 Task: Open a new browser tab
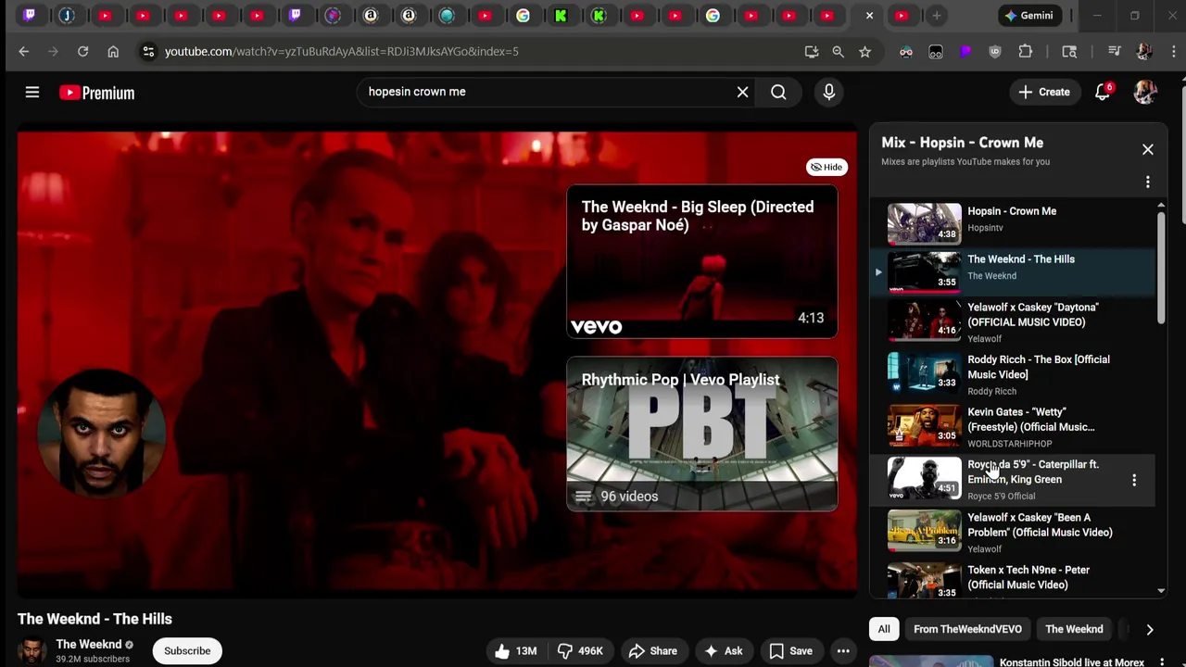click(x=937, y=16)
